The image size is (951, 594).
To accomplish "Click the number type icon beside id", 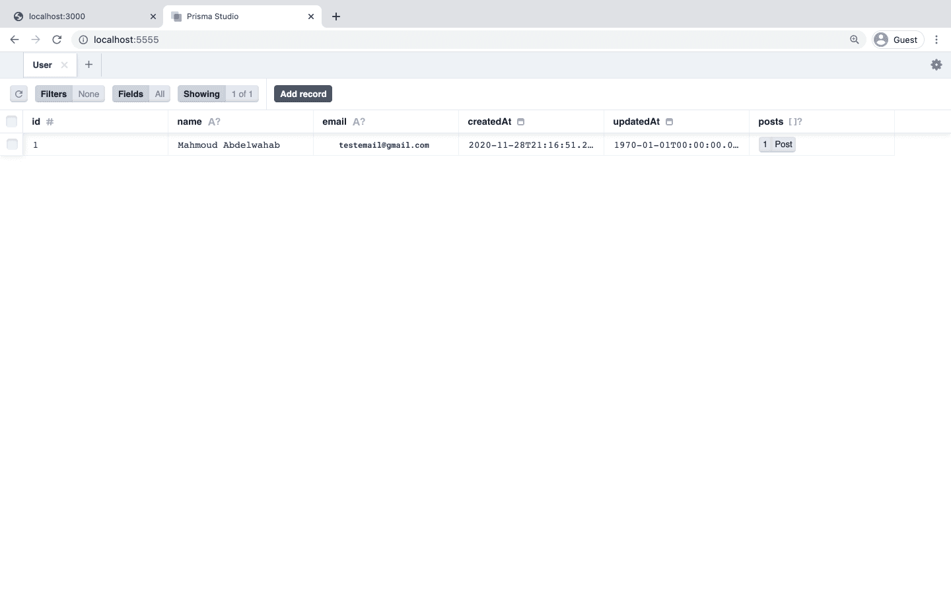I will (50, 121).
